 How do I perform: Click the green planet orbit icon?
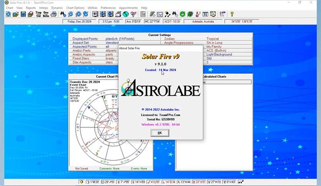point(190,14)
